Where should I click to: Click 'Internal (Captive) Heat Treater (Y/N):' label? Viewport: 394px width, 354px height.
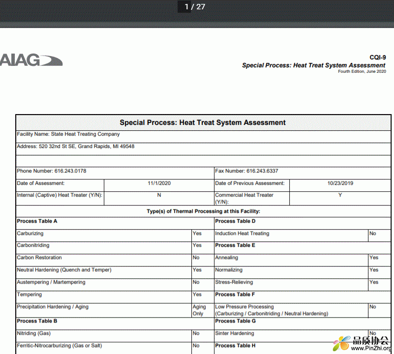click(x=60, y=195)
